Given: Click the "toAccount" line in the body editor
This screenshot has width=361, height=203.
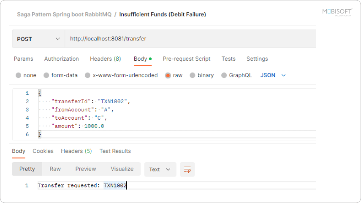Looking at the screenshot, I should click(x=79, y=118).
